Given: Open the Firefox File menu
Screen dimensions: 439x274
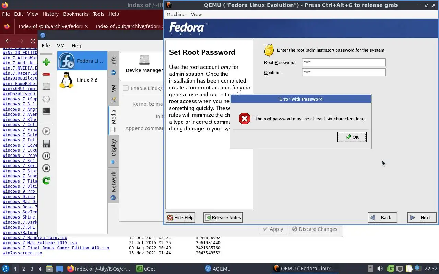Looking at the screenshot, I should 6,14.
